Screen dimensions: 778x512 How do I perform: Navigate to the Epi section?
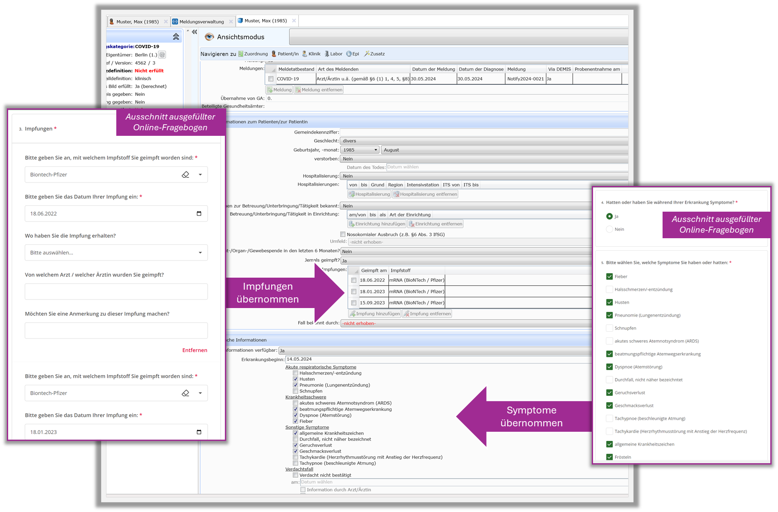(x=349, y=54)
